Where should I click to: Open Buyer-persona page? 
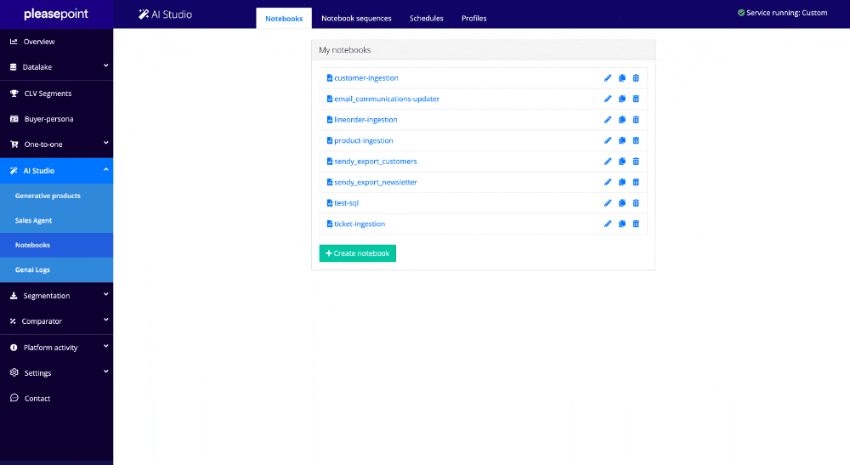pyautogui.click(x=56, y=119)
